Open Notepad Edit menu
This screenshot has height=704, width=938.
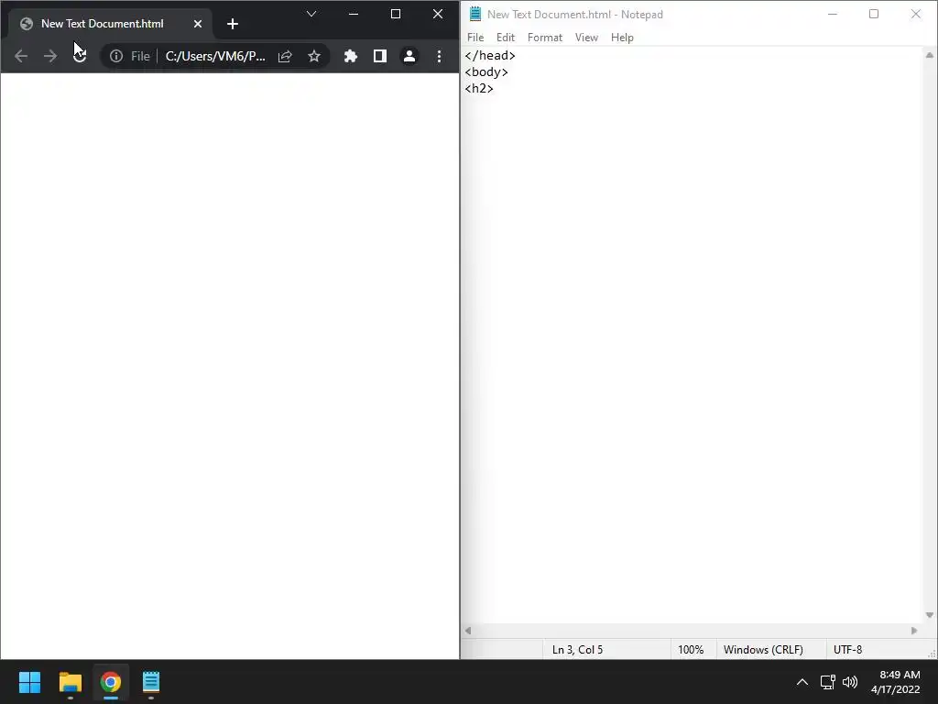coord(506,37)
